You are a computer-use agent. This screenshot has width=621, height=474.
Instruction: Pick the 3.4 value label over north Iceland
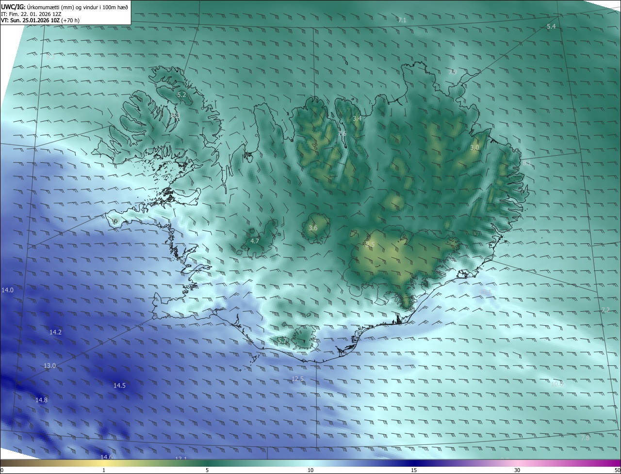coord(357,119)
